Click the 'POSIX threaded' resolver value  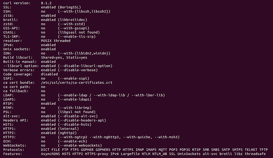point(55,41)
